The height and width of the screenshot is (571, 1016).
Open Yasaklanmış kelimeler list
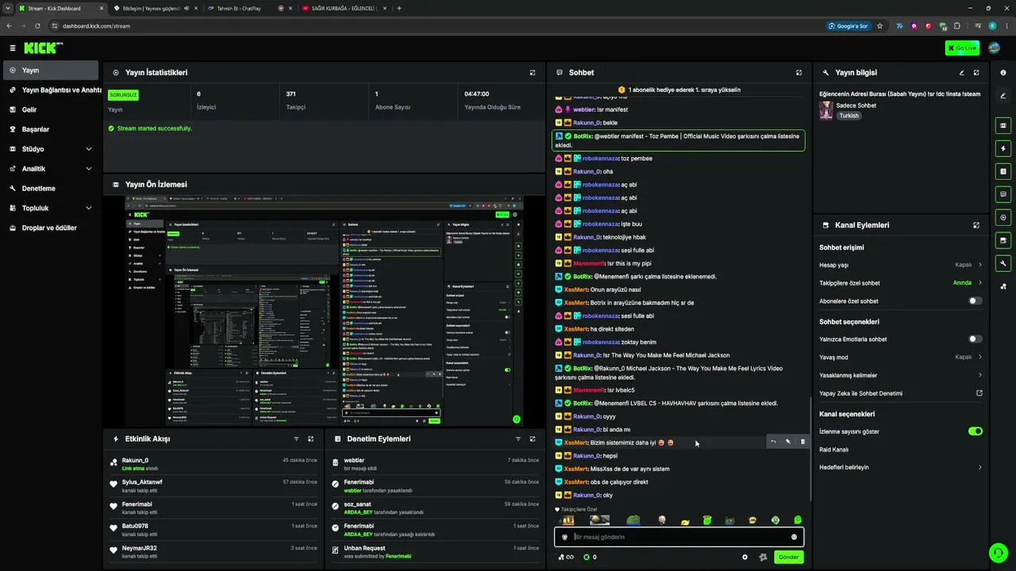pos(901,375)
